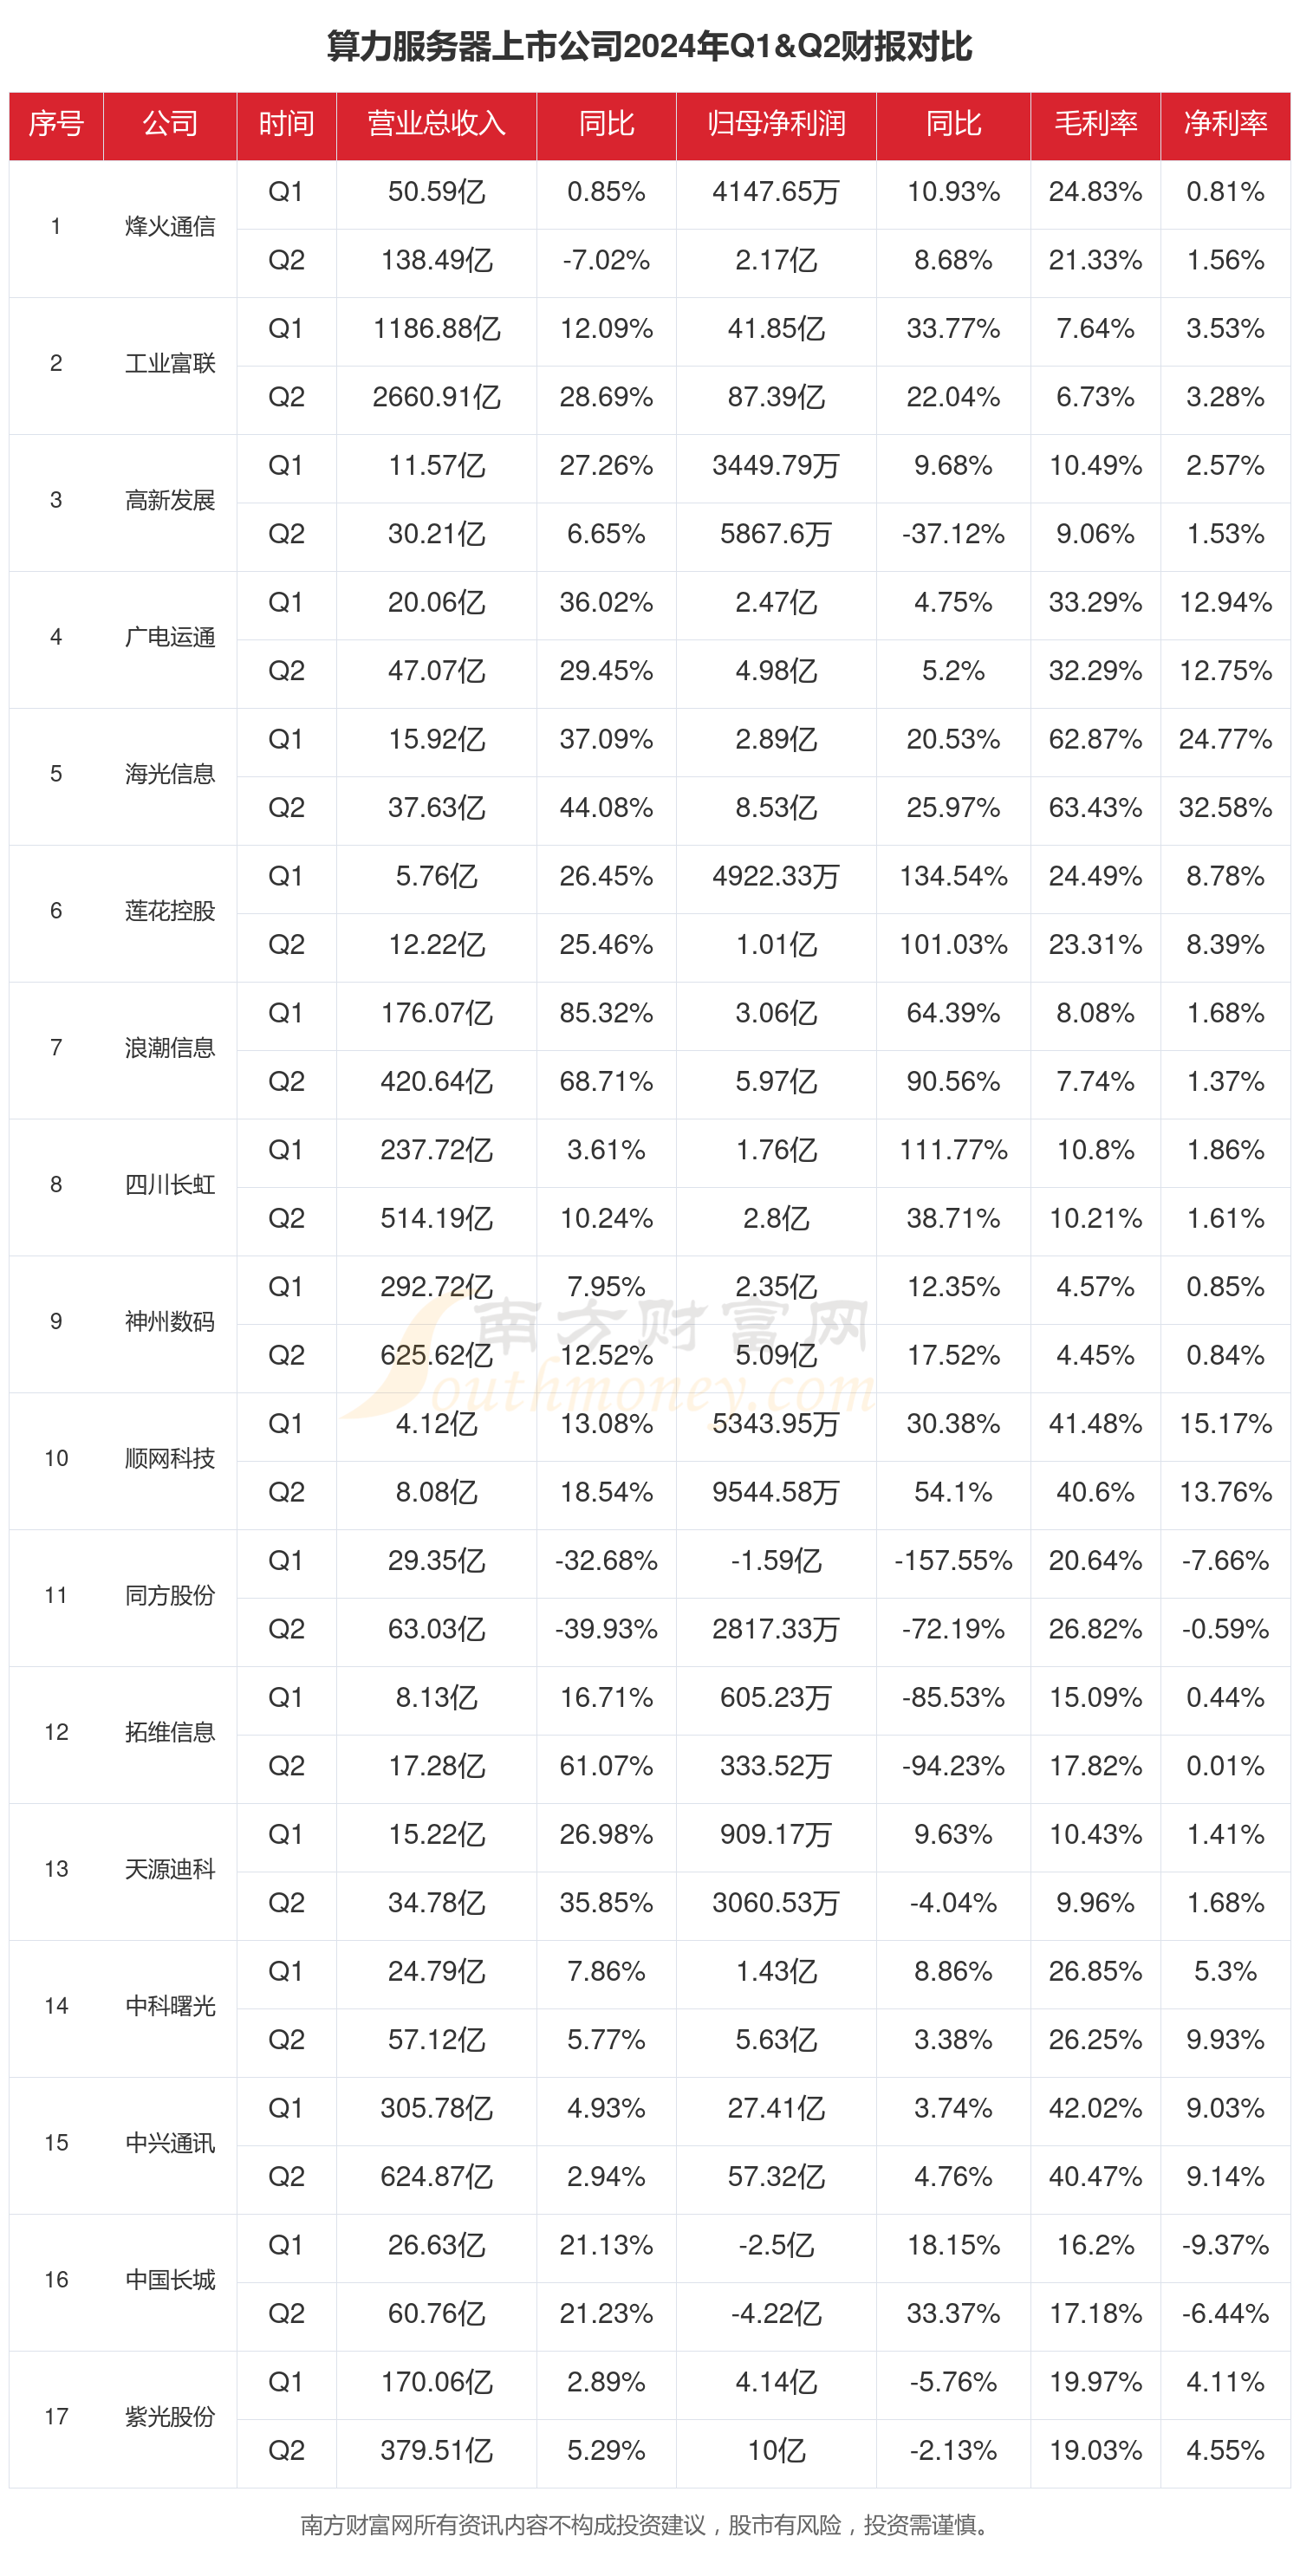Click the 归母净利润 column header
Screen dimensions: 1300x2576
click(776, 124)
